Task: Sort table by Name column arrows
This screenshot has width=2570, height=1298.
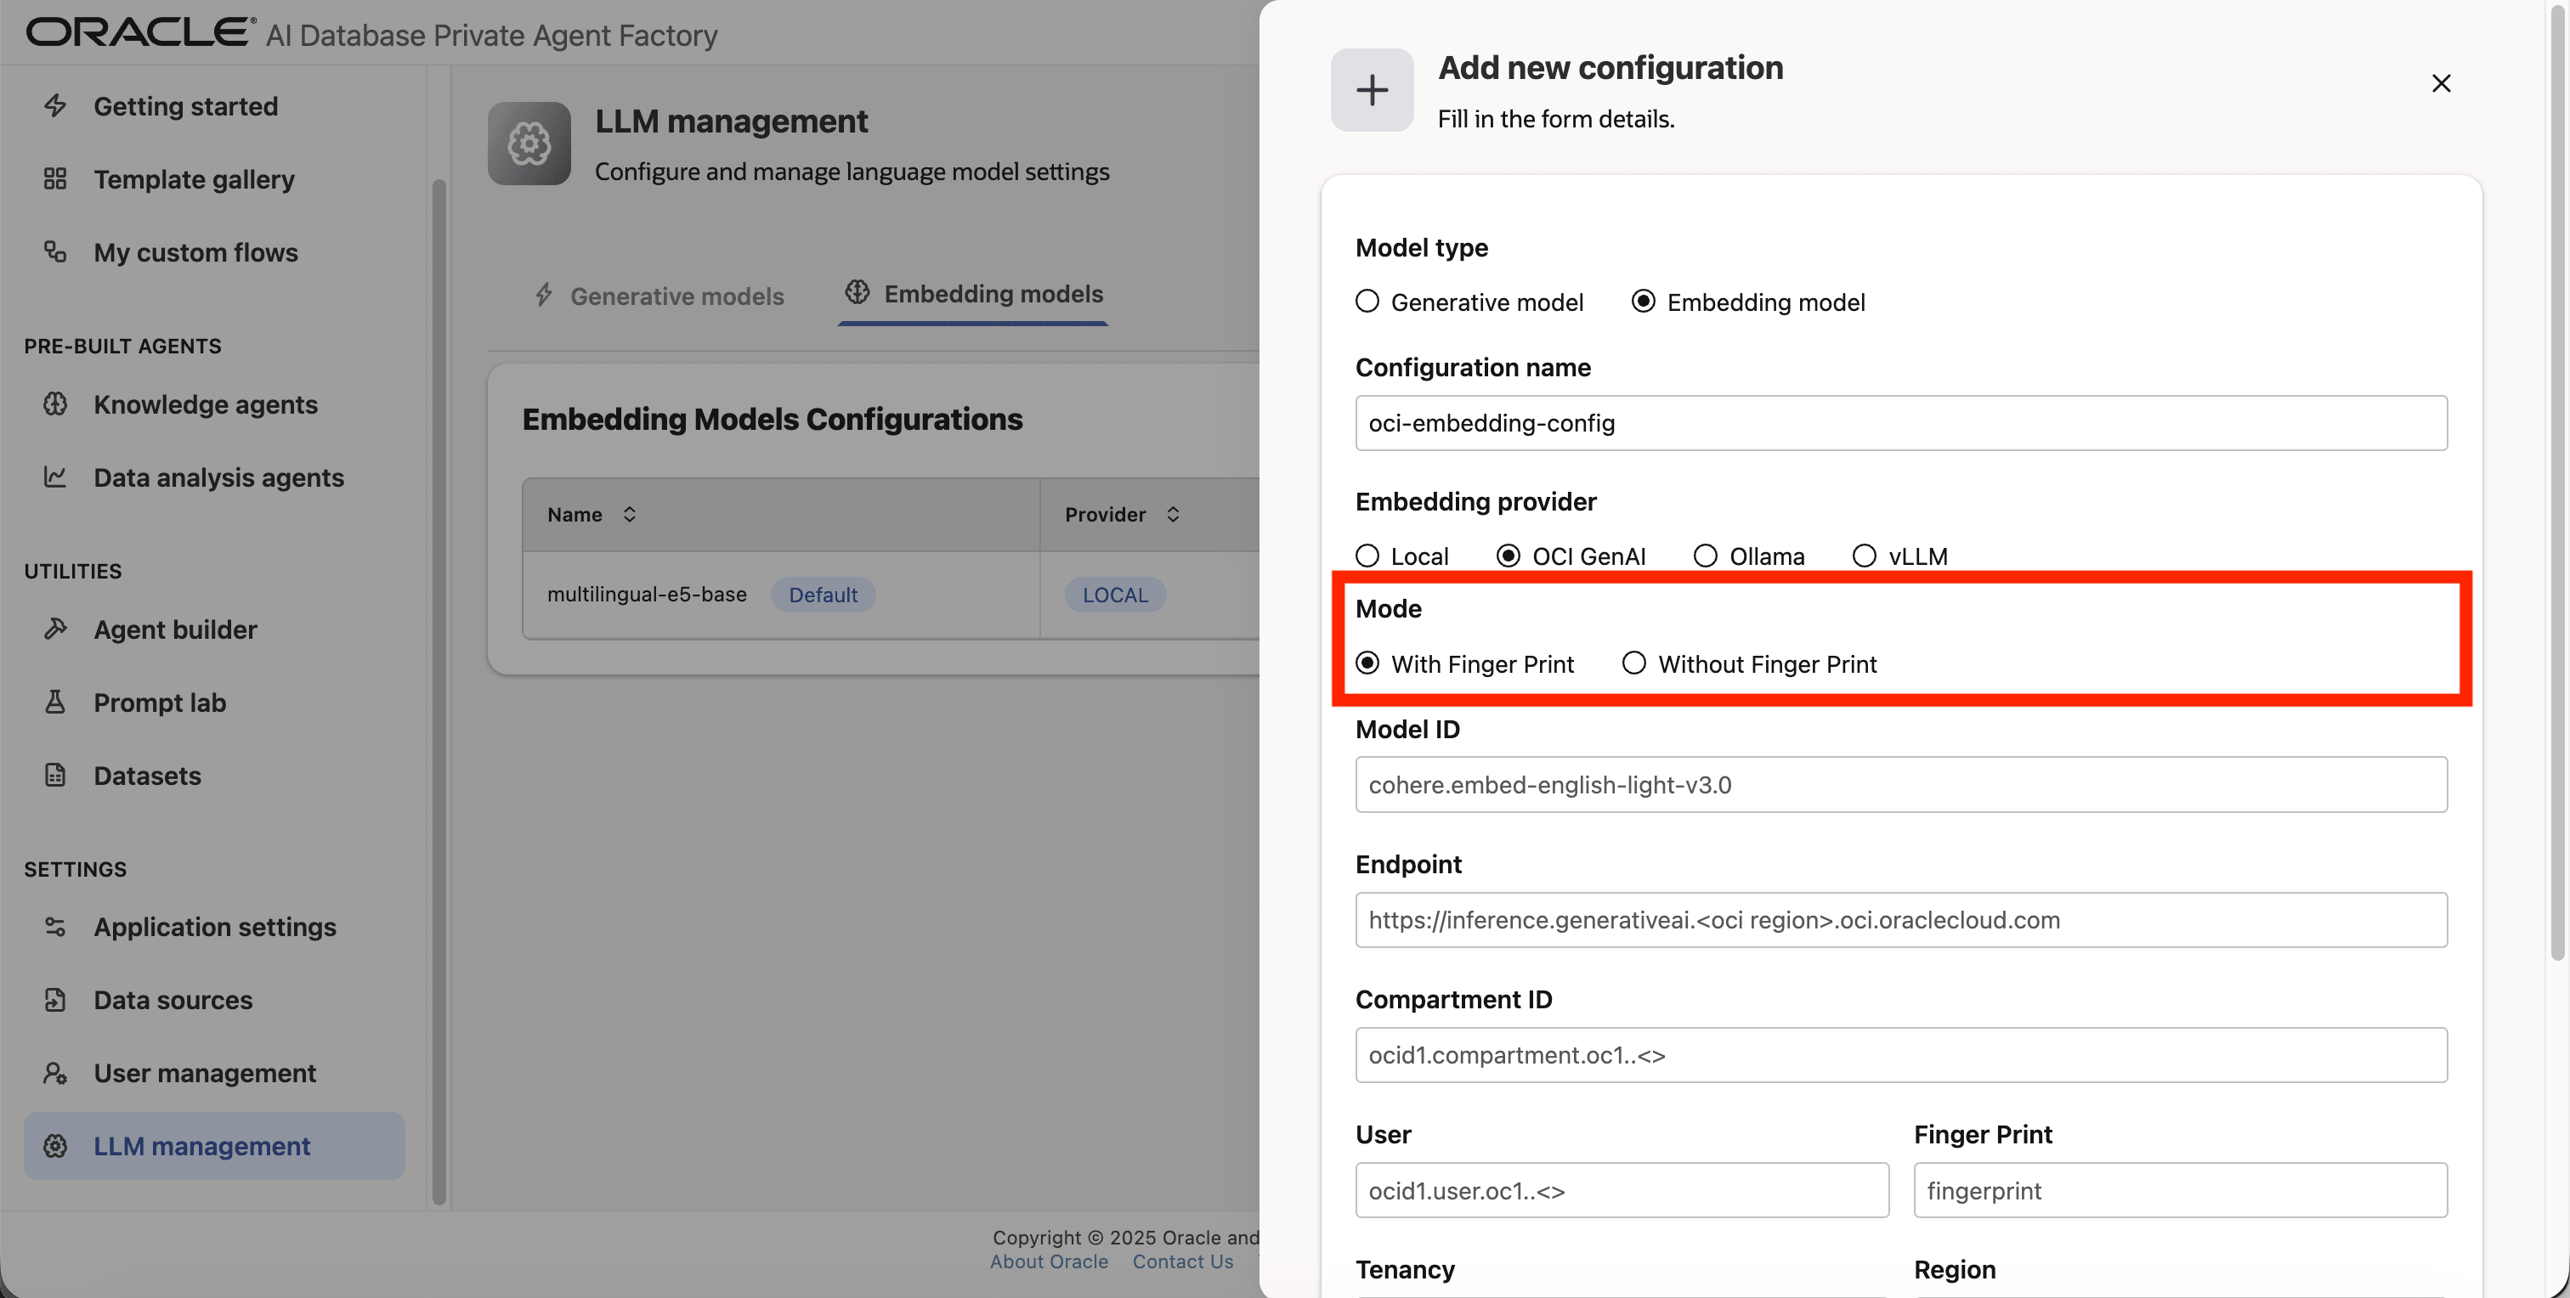Action: 630,515
